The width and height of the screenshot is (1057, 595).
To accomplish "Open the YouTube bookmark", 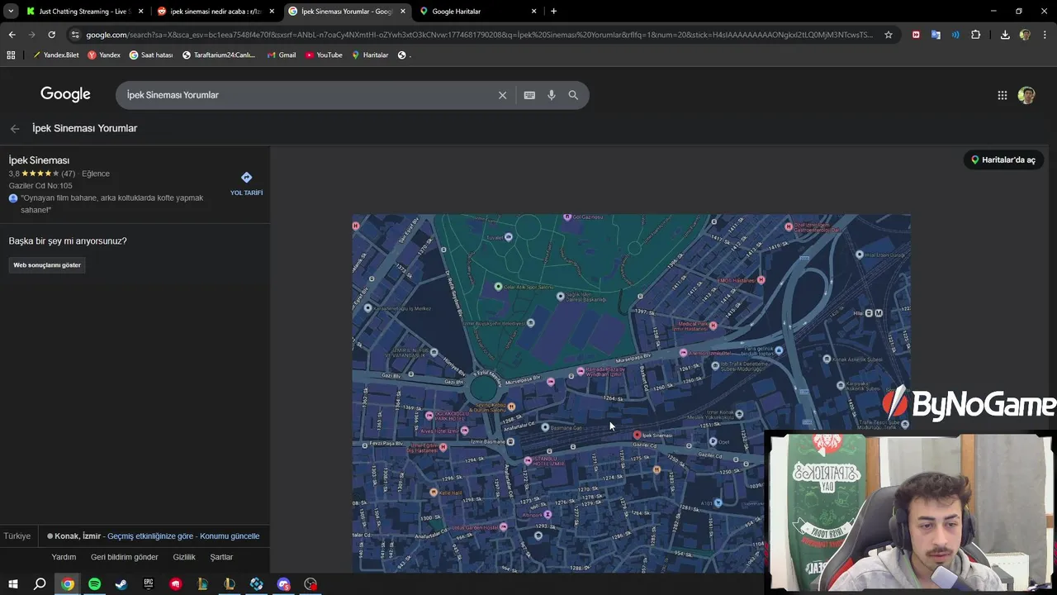I will 324,55.
